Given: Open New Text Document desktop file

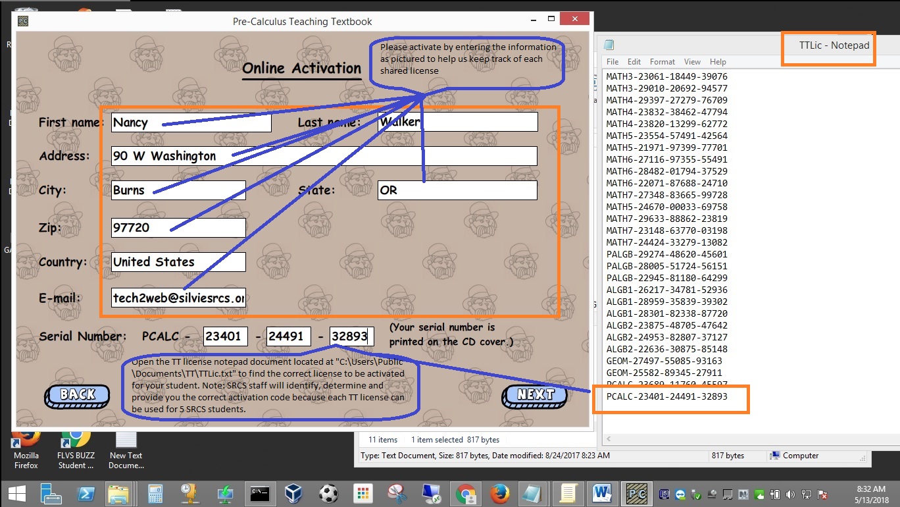Looking at the screenshot, I should pyautogui.click(x=126, y=448).
